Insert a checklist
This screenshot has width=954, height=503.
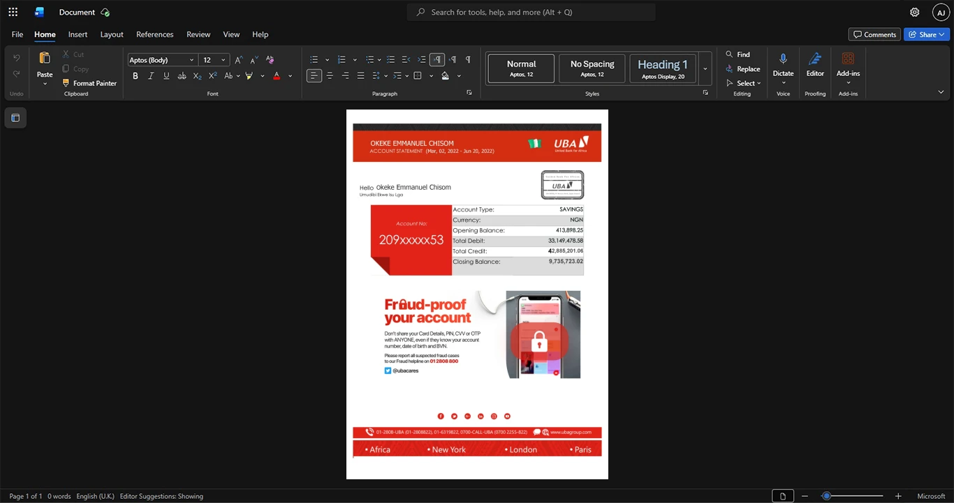[390, 60]
